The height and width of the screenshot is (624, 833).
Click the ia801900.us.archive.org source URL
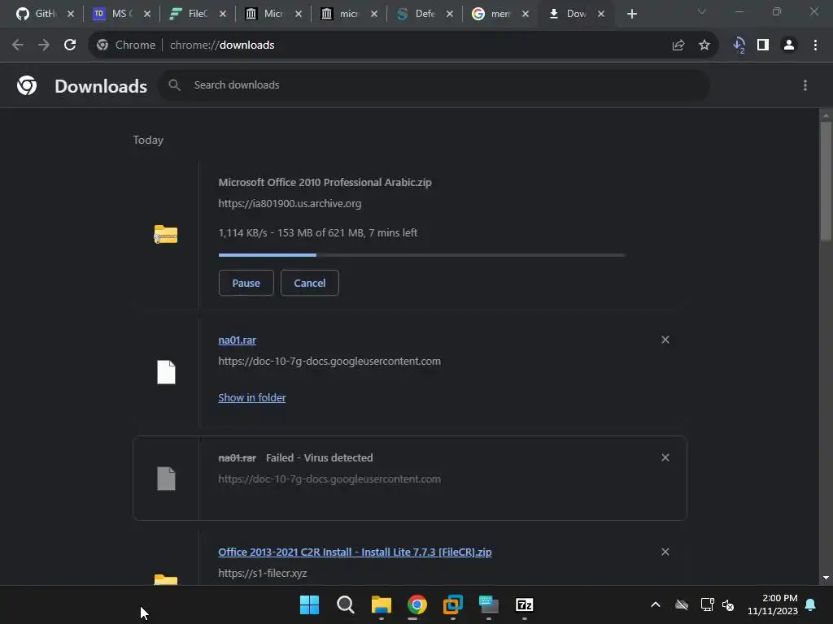pos(290,203)
